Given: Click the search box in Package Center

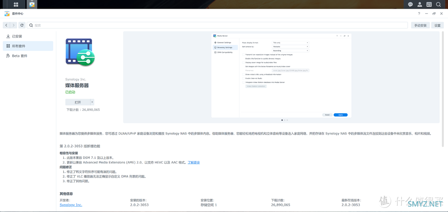Looking at the screenshot, I should (x=217, y=25).
